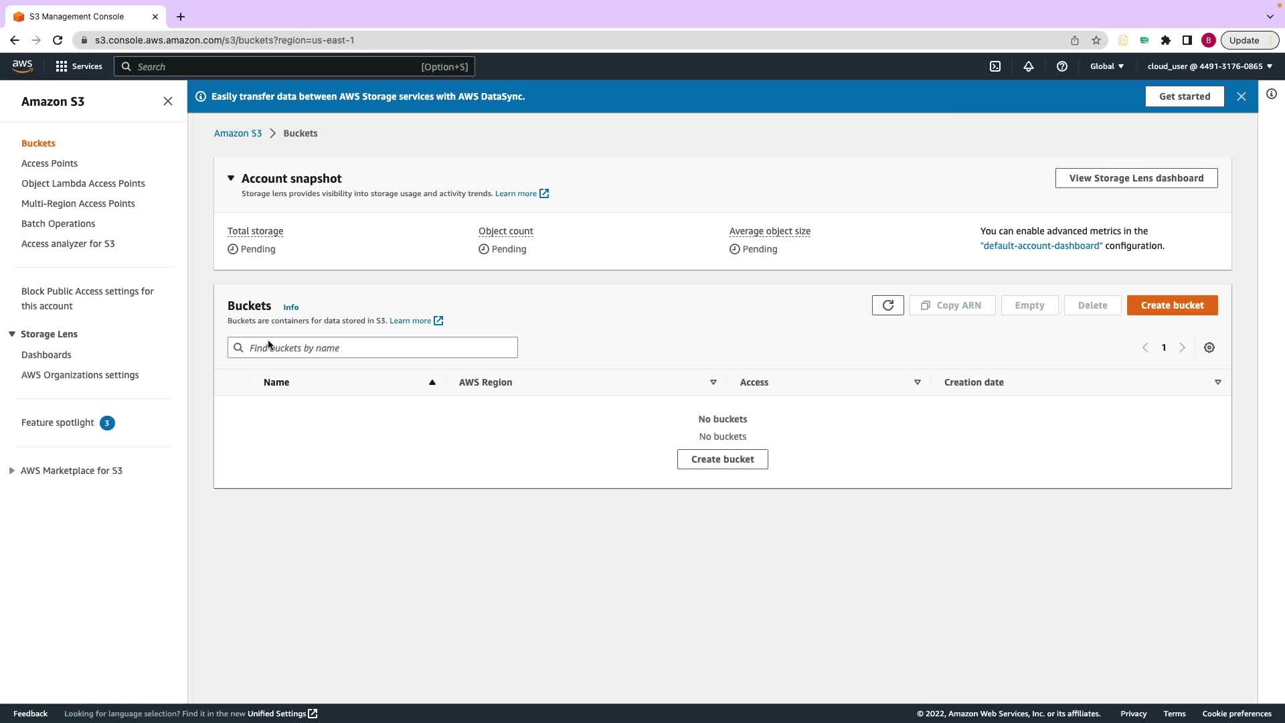Refresh the buckets list

[x=887, y=305]
